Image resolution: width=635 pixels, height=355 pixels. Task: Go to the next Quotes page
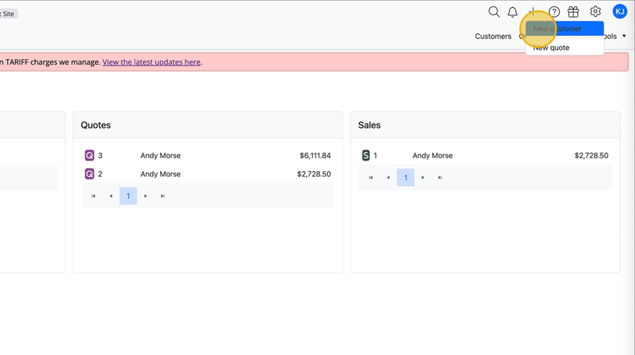coord(146,196)
